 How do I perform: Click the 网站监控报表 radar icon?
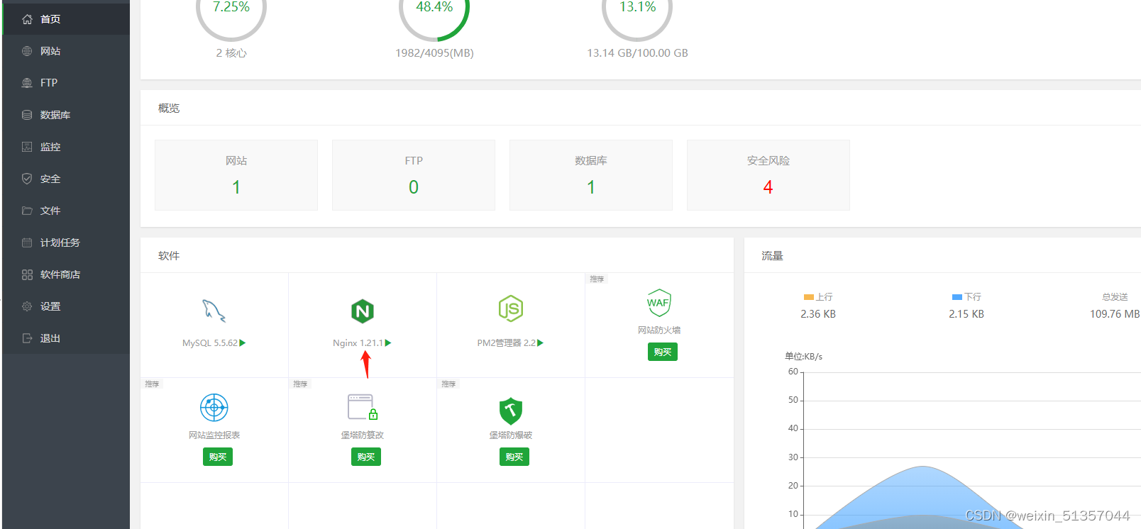coord(214,408)
